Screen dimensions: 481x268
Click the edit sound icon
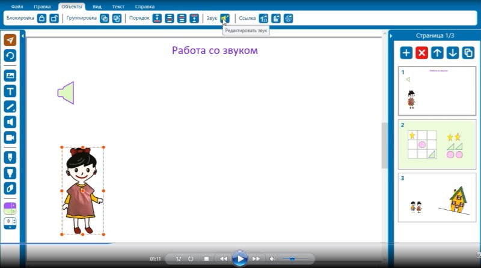click(225, 19)
